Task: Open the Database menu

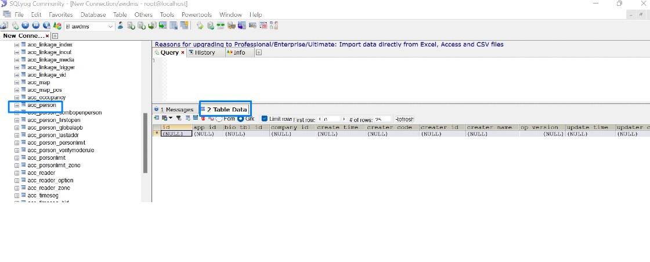Action: [x=93, y=15]
